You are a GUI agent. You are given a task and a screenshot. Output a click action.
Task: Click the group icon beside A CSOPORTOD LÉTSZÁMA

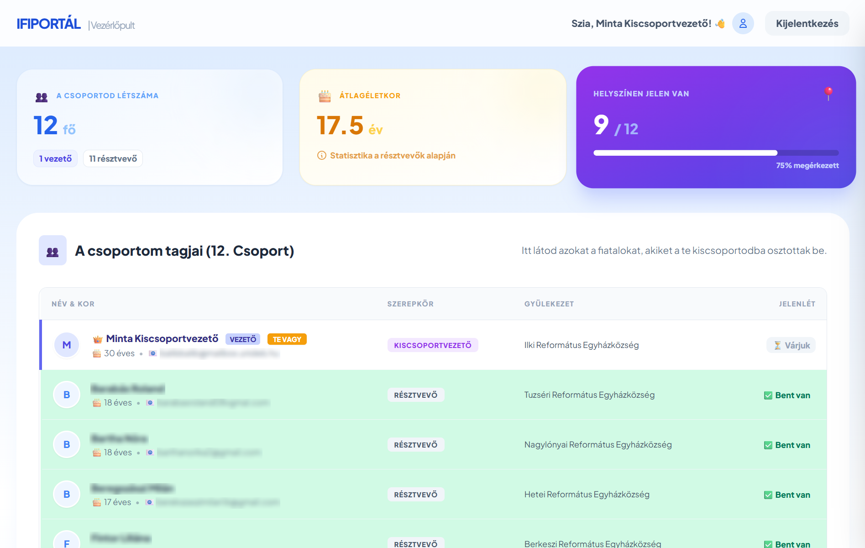pyautogui.click(x=42, y=97)
